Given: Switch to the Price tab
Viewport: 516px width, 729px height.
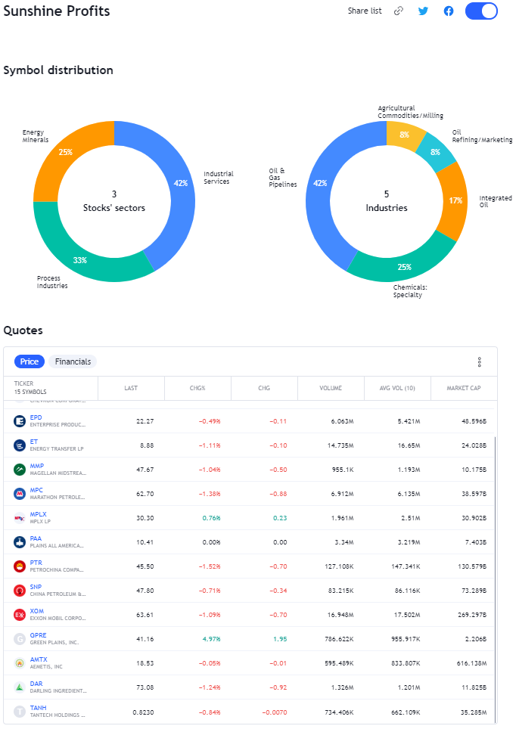Looking at the screenshot, I should point(30,361).
